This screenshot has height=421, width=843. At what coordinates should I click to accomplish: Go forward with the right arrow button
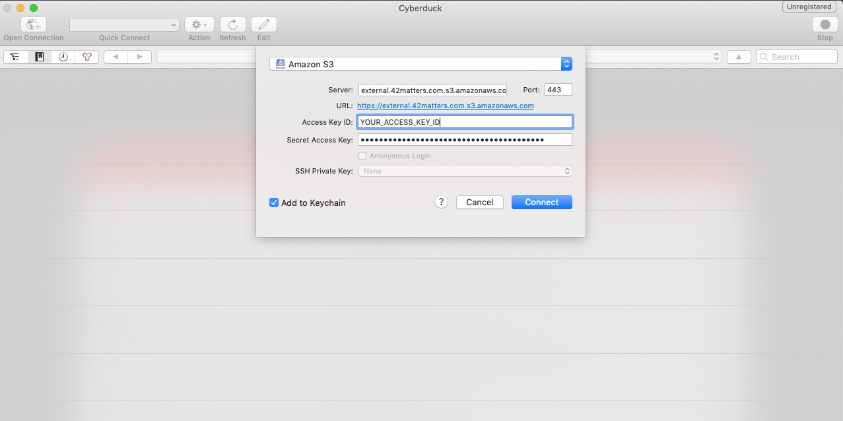(139, 57)
